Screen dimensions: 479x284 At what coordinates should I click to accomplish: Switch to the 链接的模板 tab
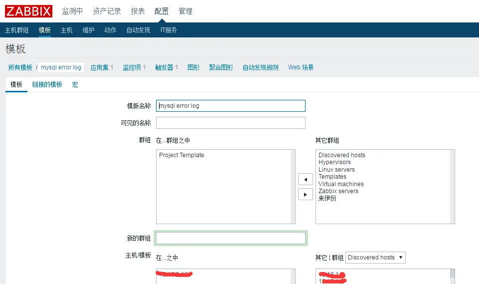coord(47,84)
